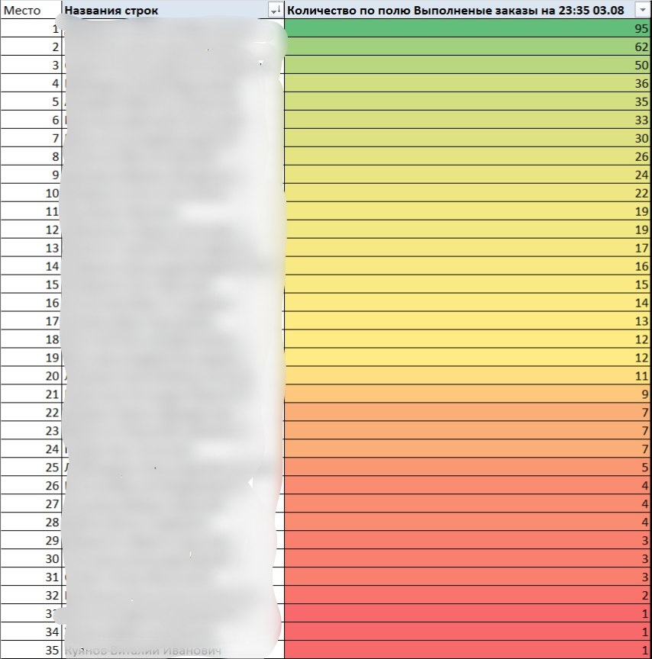The image size is (652, 659).
Task: Select rank cell number 20
Action: click(x=31, y=375)
